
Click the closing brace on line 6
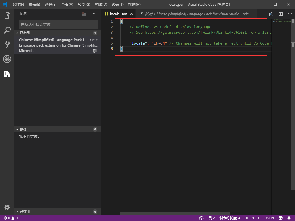click(x=122, y=49)
